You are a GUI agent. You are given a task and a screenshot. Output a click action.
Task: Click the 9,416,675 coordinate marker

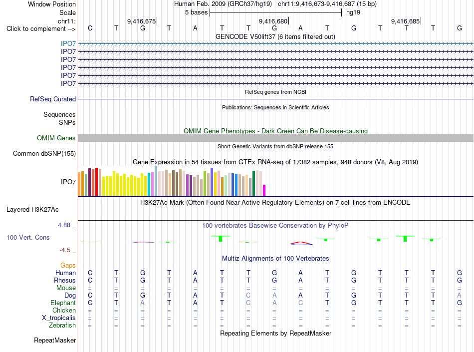click(x=142, y=21)
